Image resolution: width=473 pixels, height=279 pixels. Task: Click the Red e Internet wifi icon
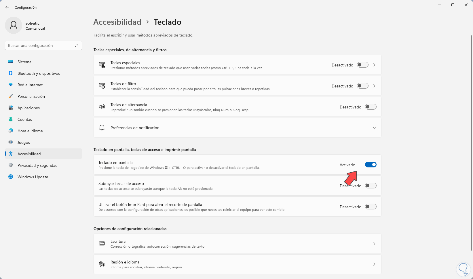click(x=11, y=85)
